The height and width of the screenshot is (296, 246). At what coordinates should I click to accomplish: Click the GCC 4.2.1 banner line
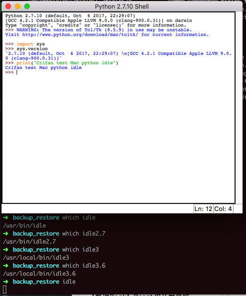[99, 20]
